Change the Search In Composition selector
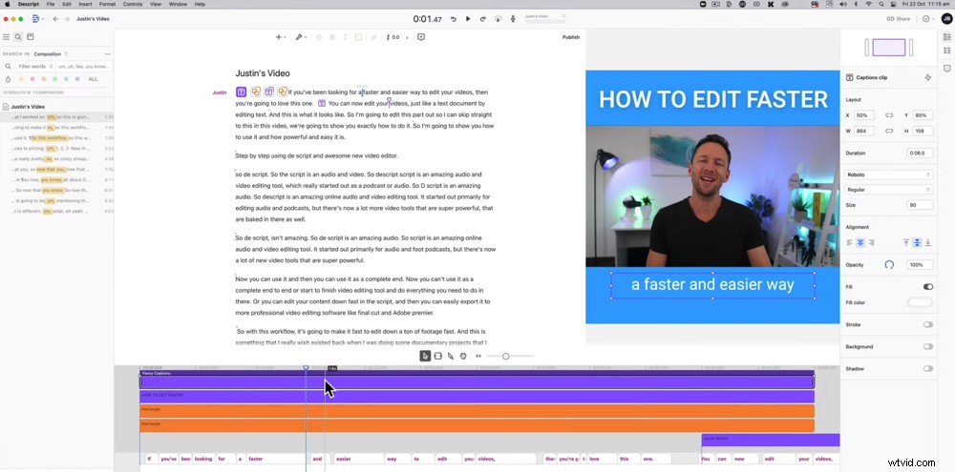 (52, 53)
